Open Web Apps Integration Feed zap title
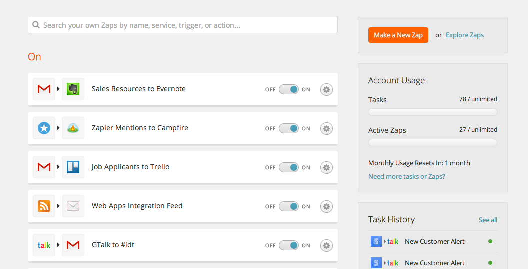Viewport: 528px width, 269px height. 137,206
